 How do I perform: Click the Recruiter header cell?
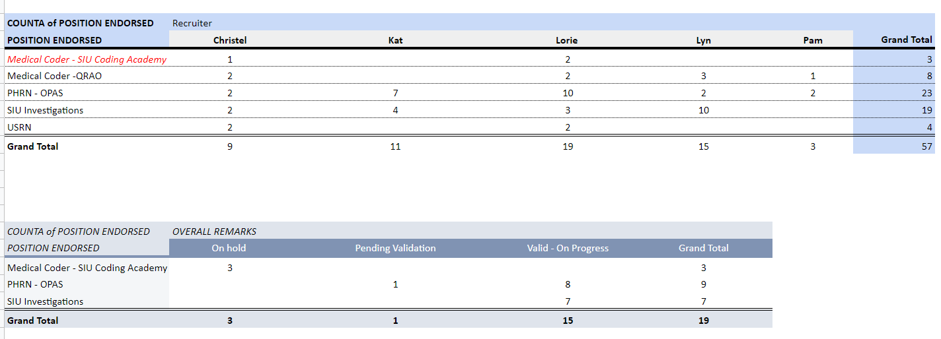click(192, 23)
